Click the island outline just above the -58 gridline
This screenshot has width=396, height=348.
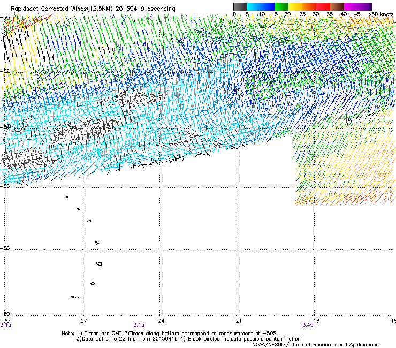click(96, 243)
